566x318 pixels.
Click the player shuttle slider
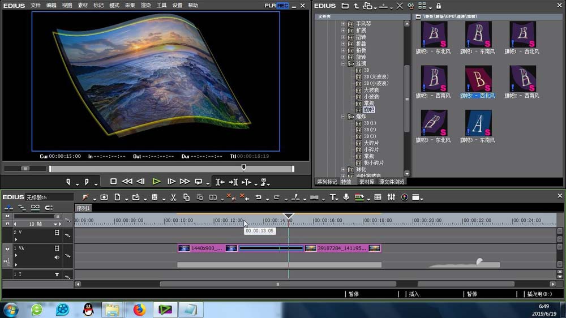pyautogui.click(x=25, y=169)
